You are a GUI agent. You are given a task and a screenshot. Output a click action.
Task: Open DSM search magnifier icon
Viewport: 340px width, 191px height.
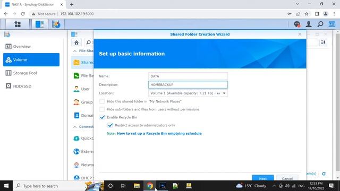pos(320,24)
